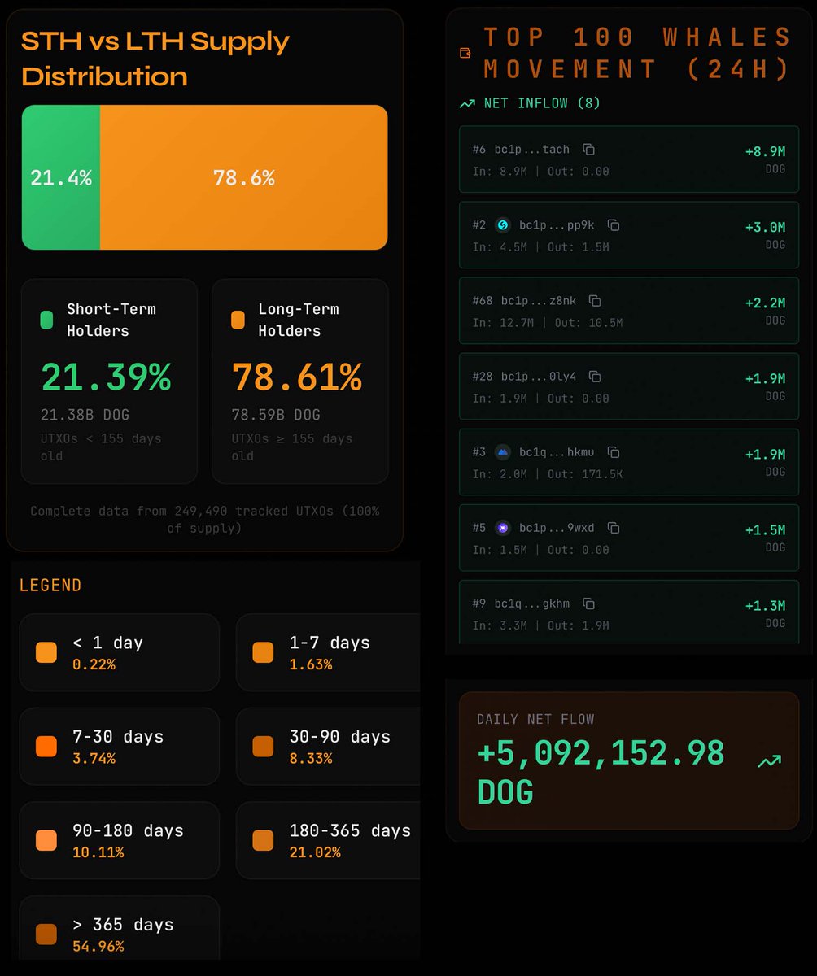
Task: Click the 8.33% legend value
Action: click(311, 758)
